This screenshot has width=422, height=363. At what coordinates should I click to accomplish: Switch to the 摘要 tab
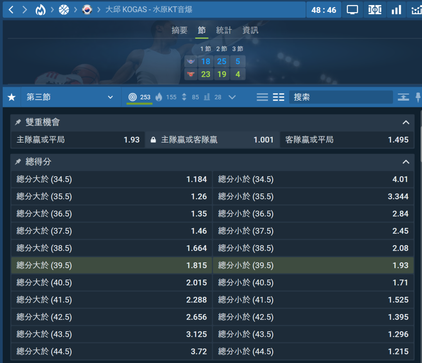179,31
